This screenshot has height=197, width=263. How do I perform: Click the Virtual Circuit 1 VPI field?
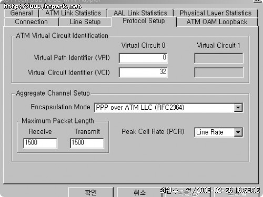point(219,58)
